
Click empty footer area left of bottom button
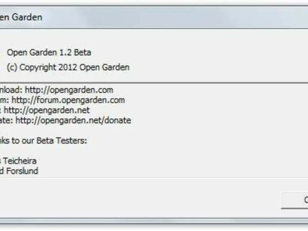[154, 199]
